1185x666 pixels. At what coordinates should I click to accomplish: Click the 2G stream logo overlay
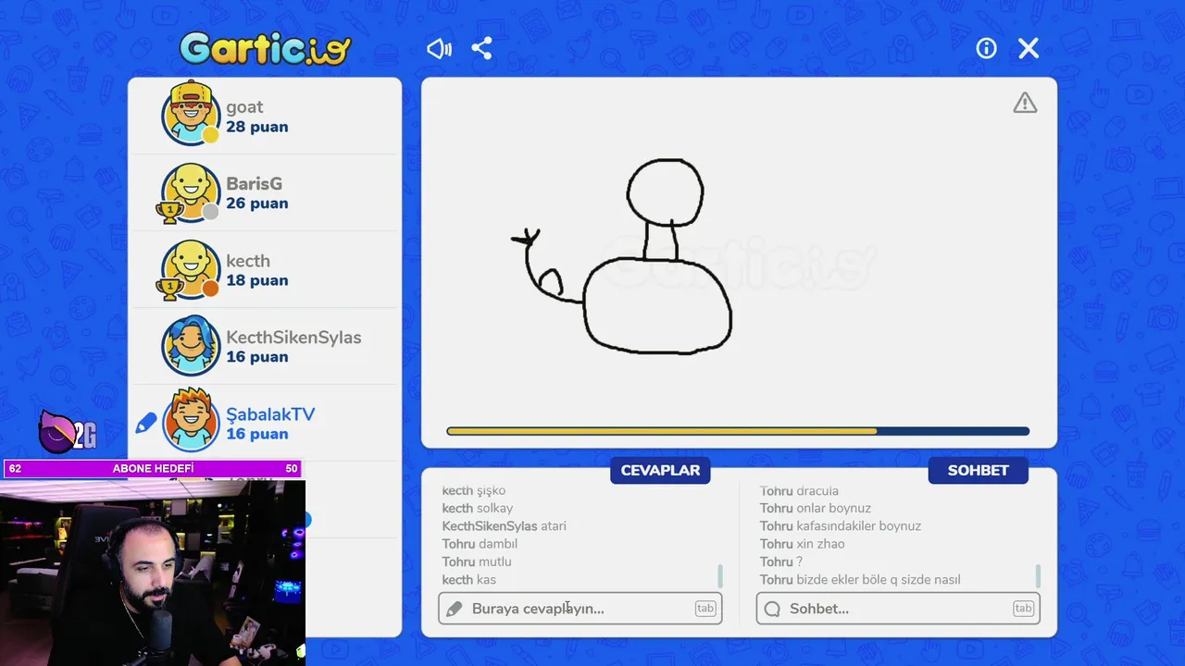[x=68, y=432]
